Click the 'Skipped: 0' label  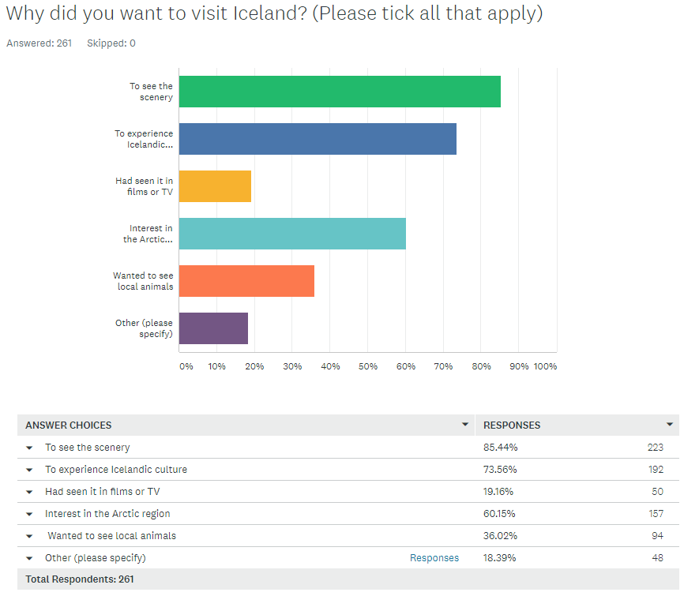pyautogui.click(x=111, y=43)
